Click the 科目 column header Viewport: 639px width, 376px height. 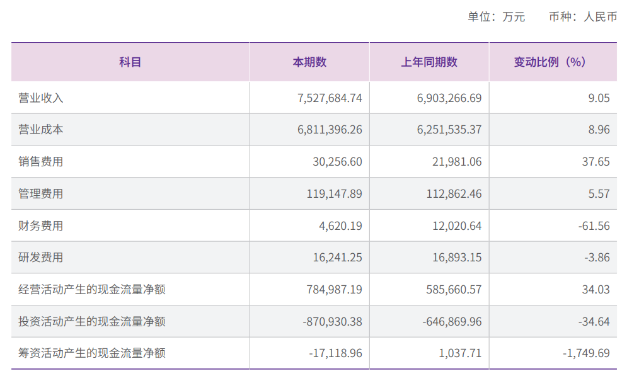coord(130,62)
